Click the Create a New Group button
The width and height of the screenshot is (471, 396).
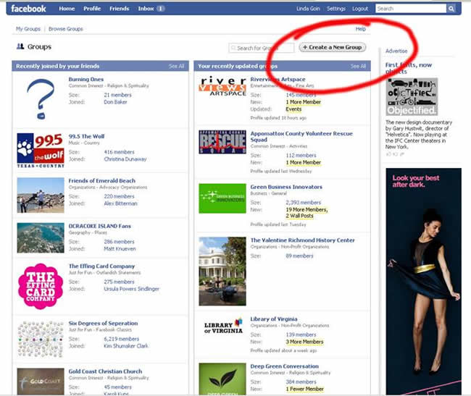coord(332,47)
